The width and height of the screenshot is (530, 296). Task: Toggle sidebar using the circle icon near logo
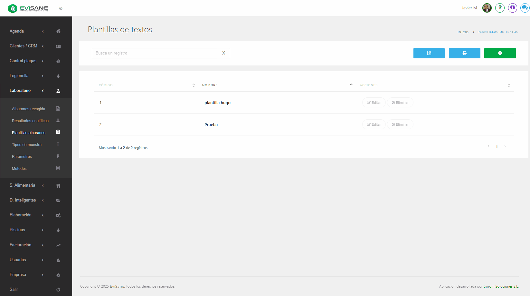pyautogui.click(x=61, y=8)
